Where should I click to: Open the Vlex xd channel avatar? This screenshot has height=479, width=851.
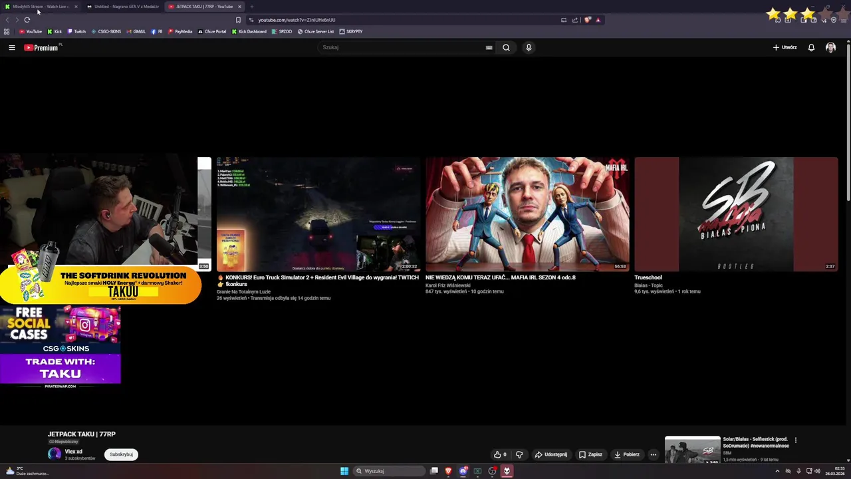[55, 454]
